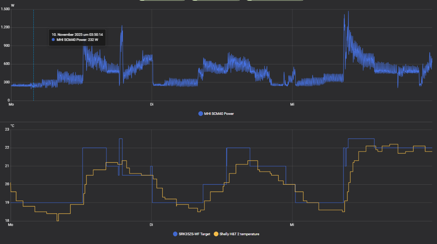Click the 'Di' label under the temperature chart
The width and height of the screenshot is (437, 244).
[151, 225]
